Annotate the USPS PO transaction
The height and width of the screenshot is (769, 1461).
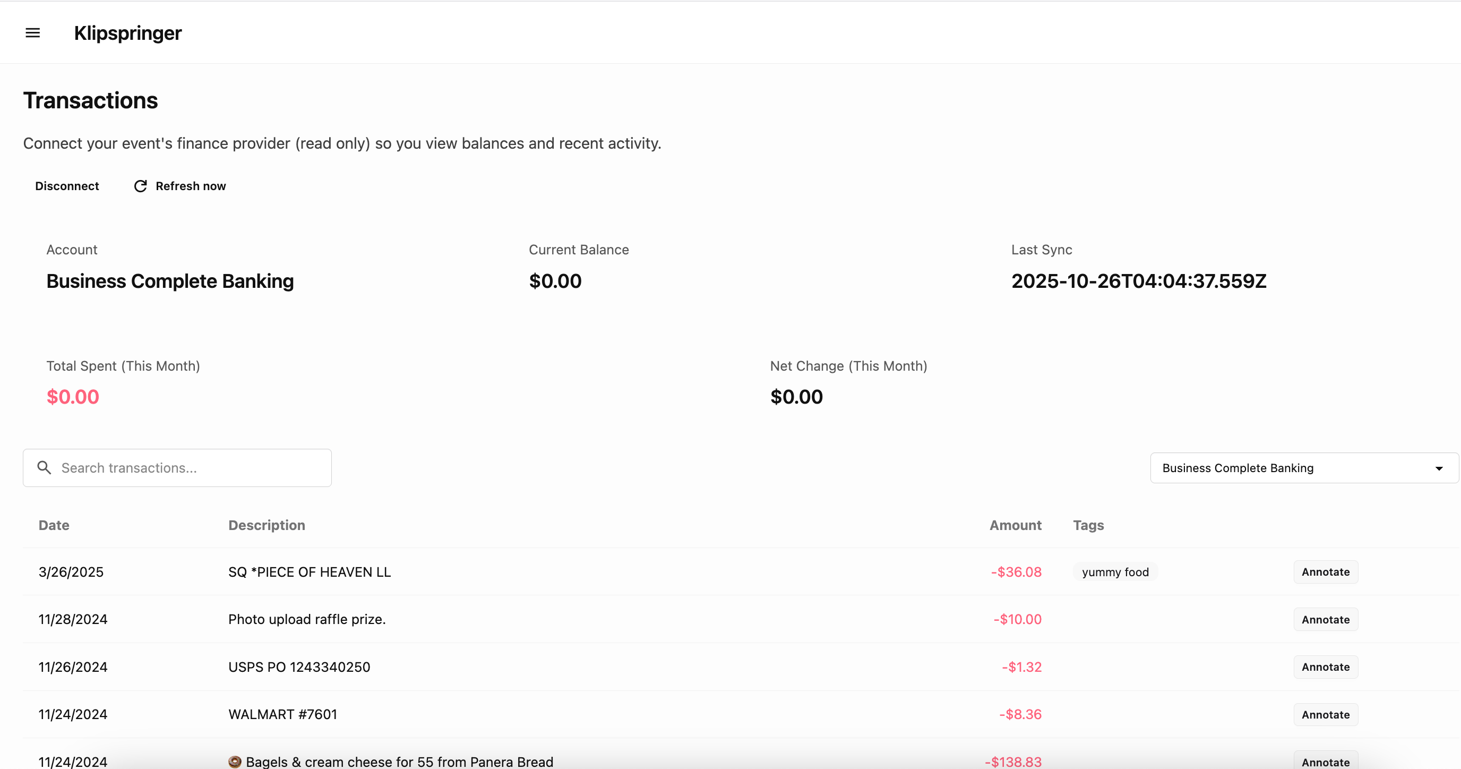point(1325,667)
